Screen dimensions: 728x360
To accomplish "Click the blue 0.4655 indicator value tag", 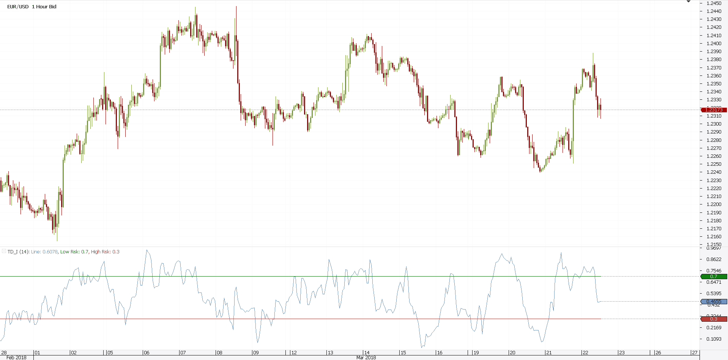I will click(x=714, y=301).
